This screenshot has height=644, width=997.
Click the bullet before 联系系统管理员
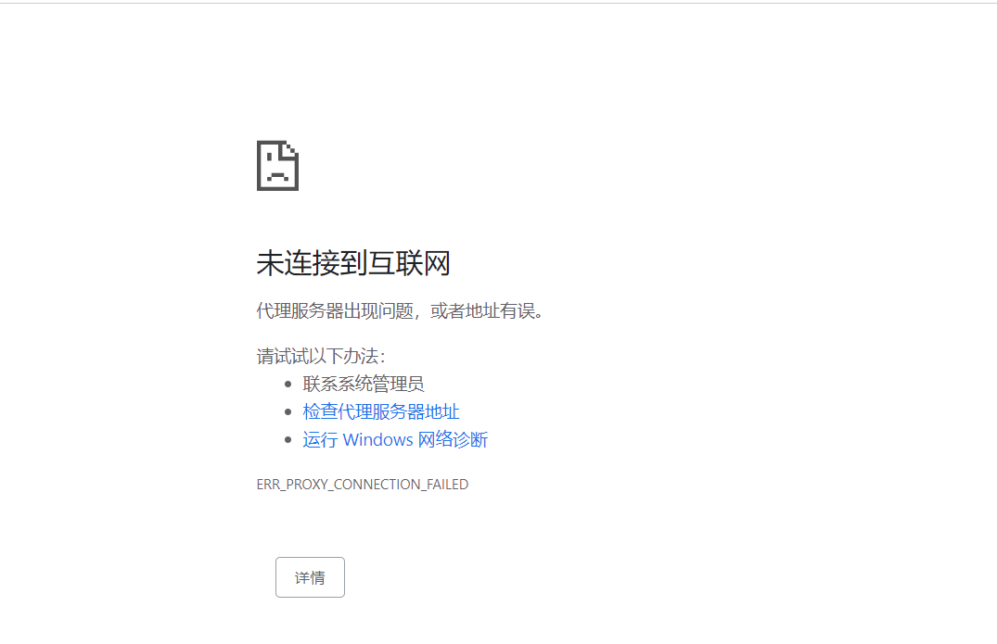coord(288,384)
